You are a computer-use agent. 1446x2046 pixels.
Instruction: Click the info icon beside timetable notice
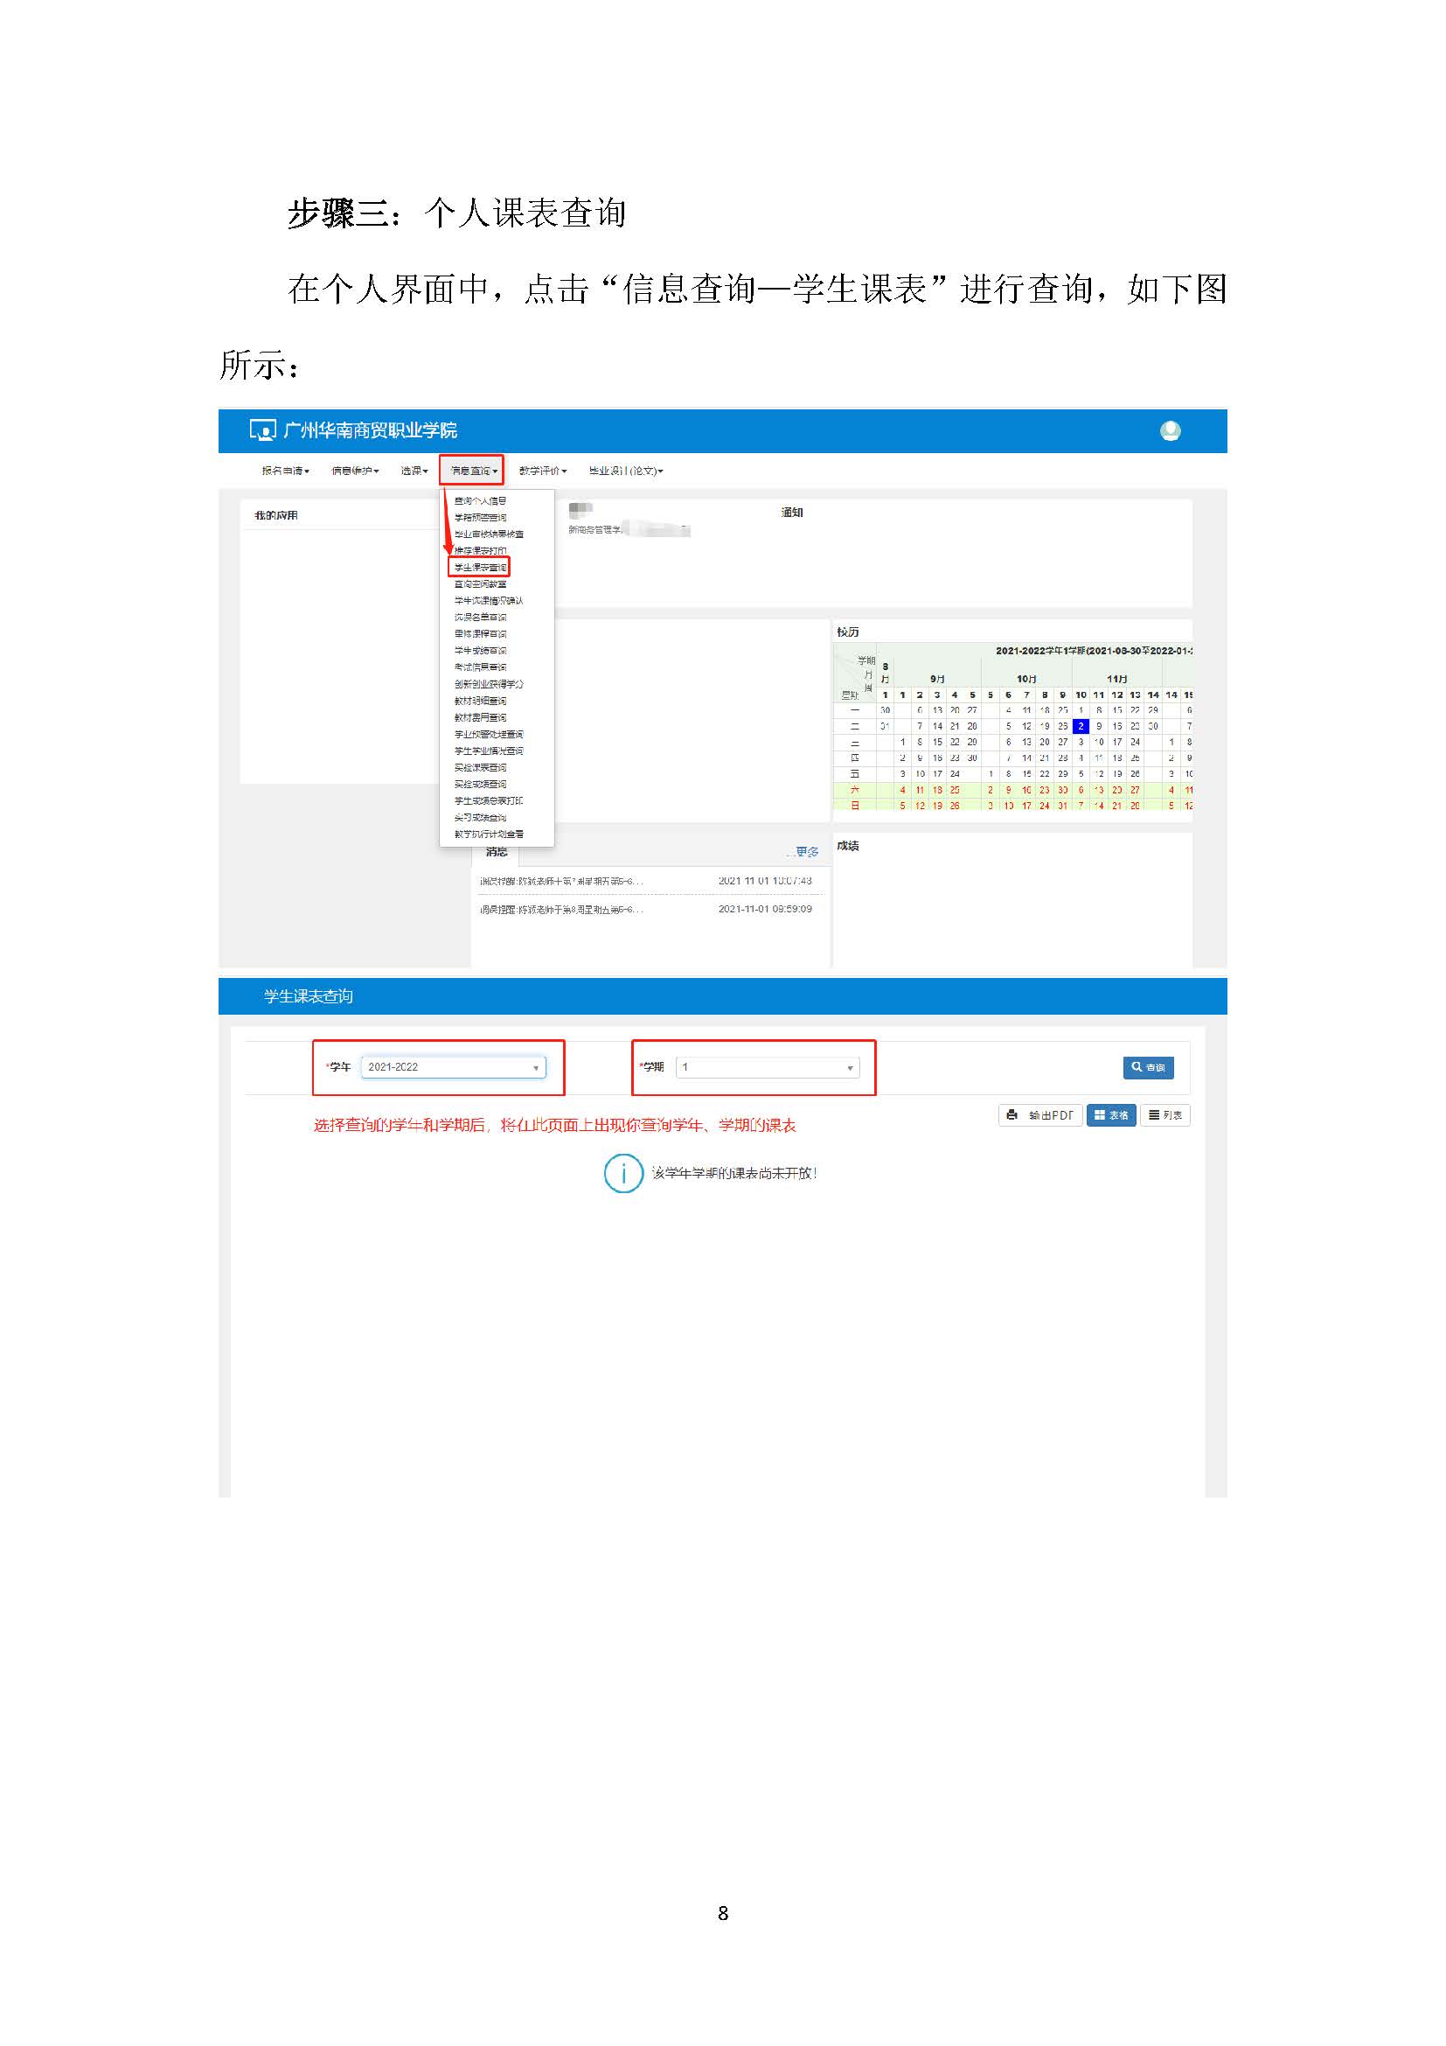coord(623,1174)
